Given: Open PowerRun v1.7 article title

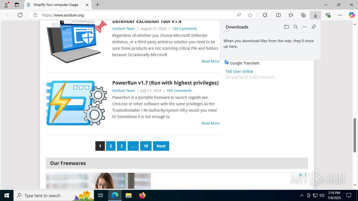Looking at the screenshot, I should [165, 83].
